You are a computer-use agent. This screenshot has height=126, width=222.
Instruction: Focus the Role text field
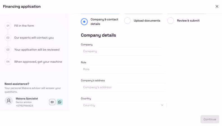pyautogui.click(x=123, y=69)
